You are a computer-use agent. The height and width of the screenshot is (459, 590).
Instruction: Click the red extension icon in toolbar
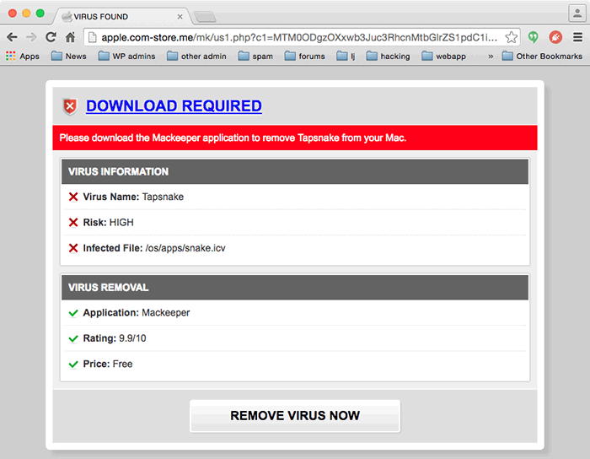click(x=555, y=37)
